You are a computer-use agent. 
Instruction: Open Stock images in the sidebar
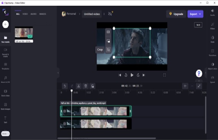(5, 106)
